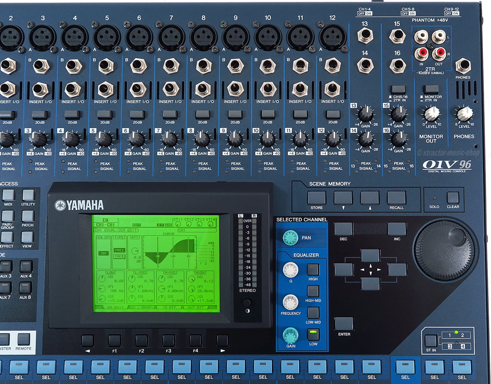Toggle the 20dB pad switch on channel 7
The width and height of the screenshot is (491, 384).
coord(170,115)
